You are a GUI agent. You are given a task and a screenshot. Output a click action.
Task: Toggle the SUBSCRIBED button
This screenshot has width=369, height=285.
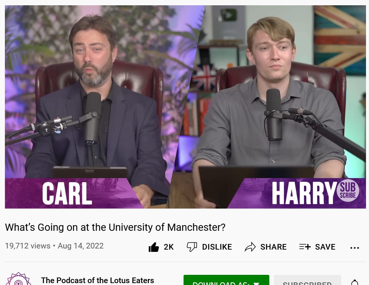pyautogui.click(x=307, y=280)
